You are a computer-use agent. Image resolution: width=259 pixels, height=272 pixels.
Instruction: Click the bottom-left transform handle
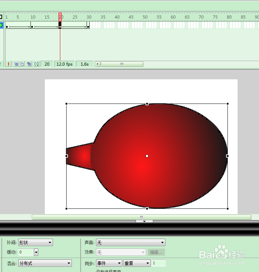pos(66,208)
